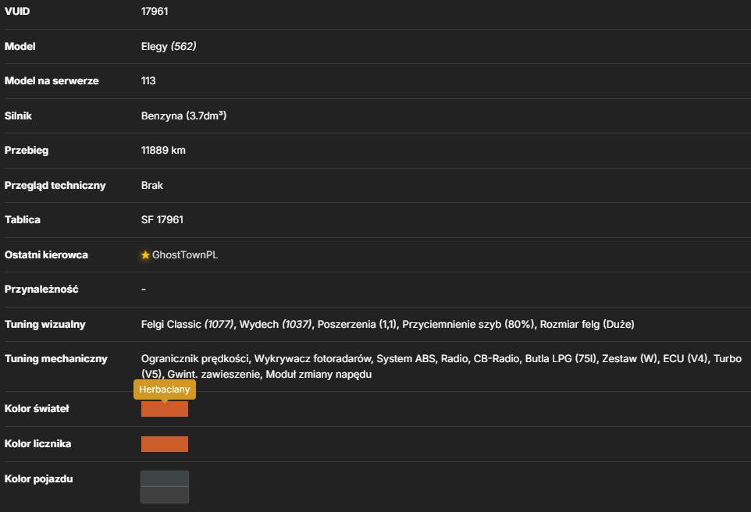Screen dimensions: 751x512
Task: Click the Przebieg label
Action: pyautogui.click(x=27, y=151)
